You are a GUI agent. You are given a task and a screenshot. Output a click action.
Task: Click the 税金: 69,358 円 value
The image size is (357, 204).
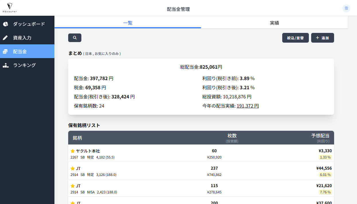pyautogui.click(x=90, y=88)
